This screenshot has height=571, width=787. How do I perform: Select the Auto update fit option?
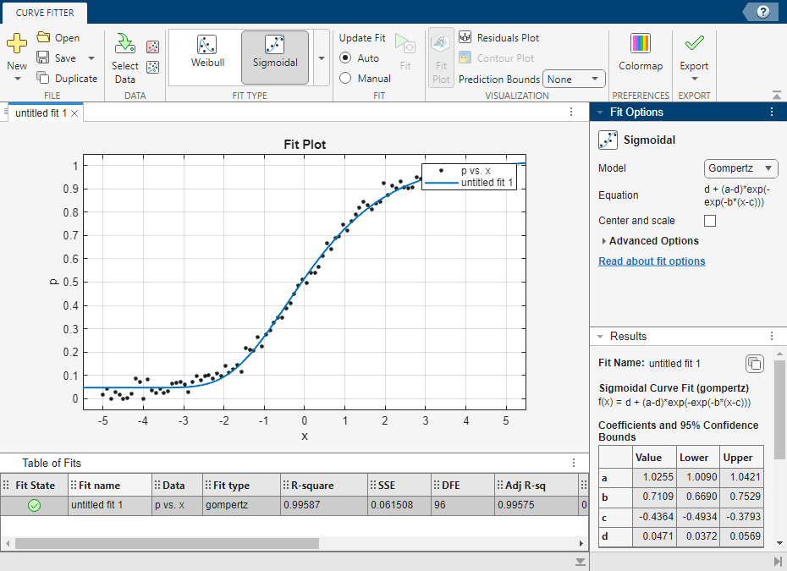click(x=345, y=58)
